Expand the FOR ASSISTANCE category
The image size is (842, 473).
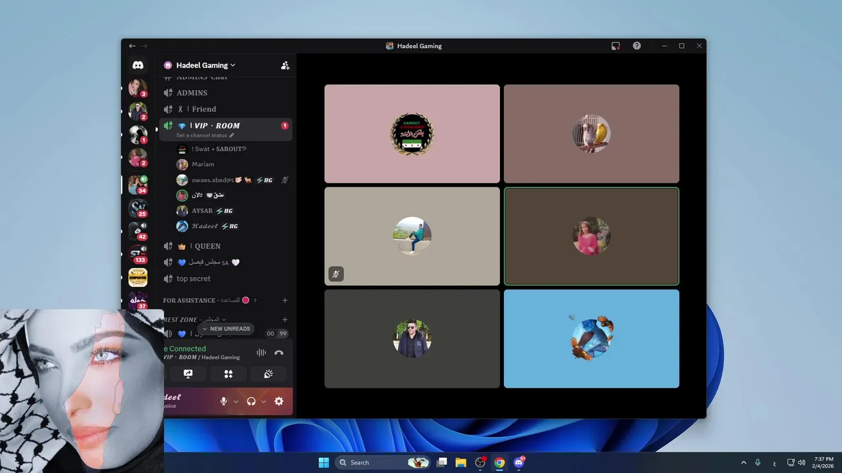210,300
